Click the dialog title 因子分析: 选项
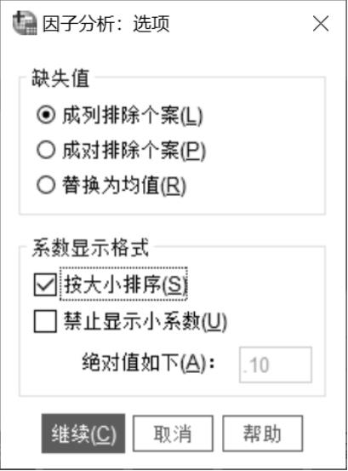 tap(106, 24)
